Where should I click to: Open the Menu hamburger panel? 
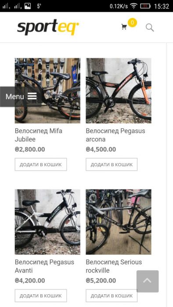(21, 96)
